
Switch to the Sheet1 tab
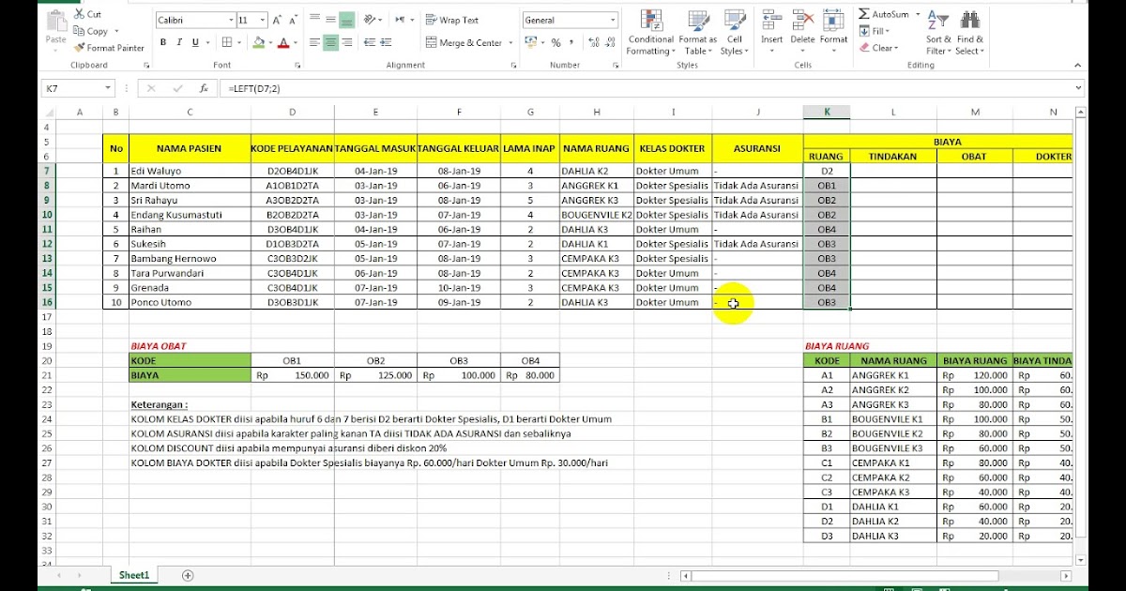coord(134,574)
